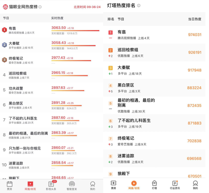Open 巡回检察组 title in Maoyan list

point(18,74)
